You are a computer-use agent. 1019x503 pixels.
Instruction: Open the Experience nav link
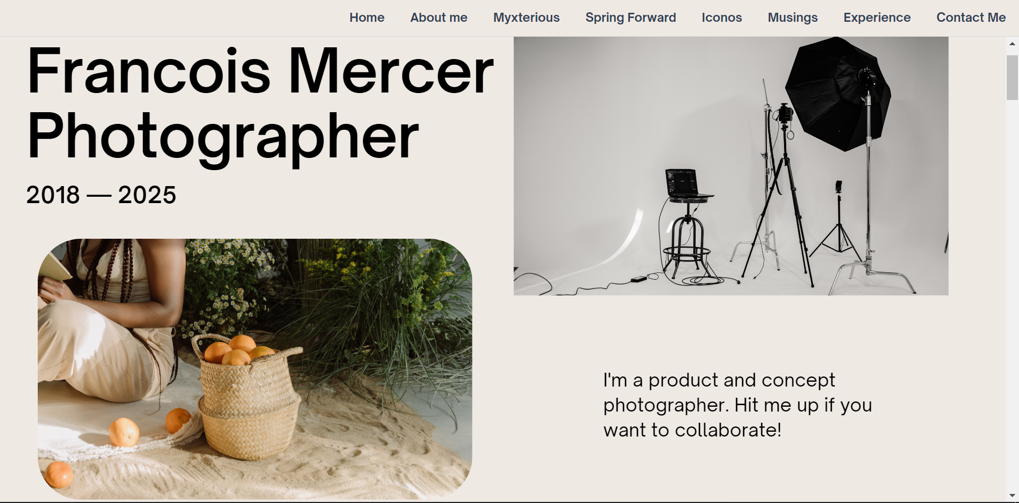coord(877,18)
